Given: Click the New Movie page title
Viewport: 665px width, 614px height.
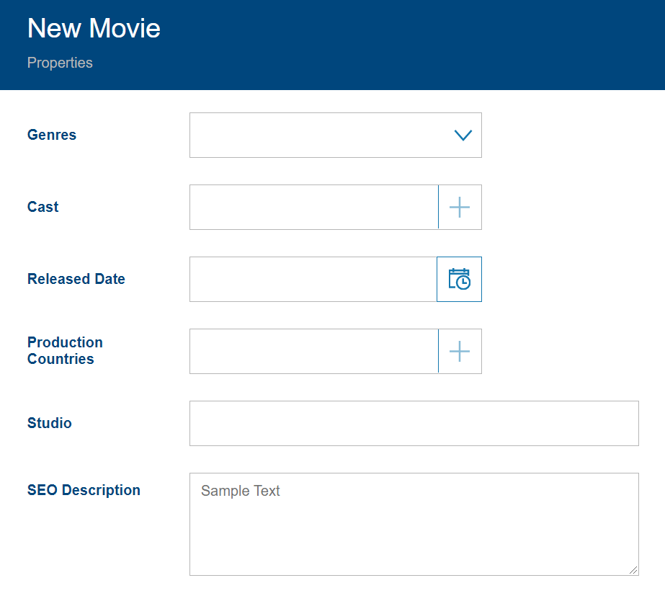Looking at the screenshot, I should click(x=94, y=29).
